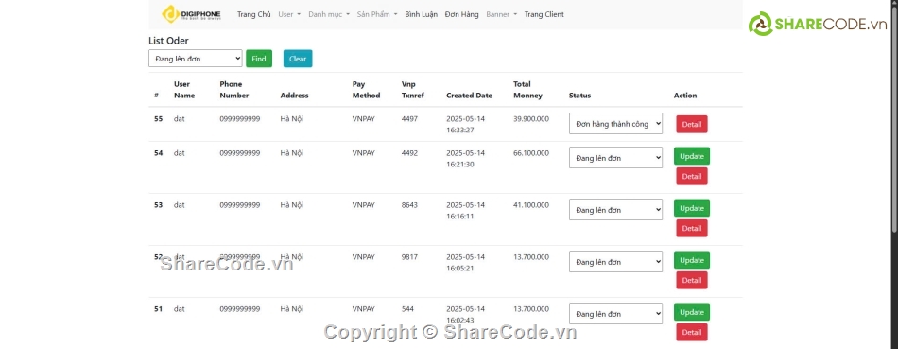898x349 pixels.
Task: Expand the Danh mục menu
Action: 329,14
